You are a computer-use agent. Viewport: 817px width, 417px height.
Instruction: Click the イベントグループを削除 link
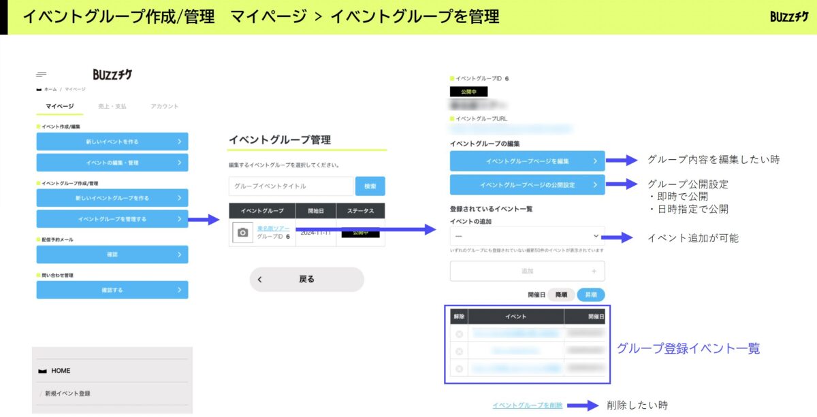point(528,405)
